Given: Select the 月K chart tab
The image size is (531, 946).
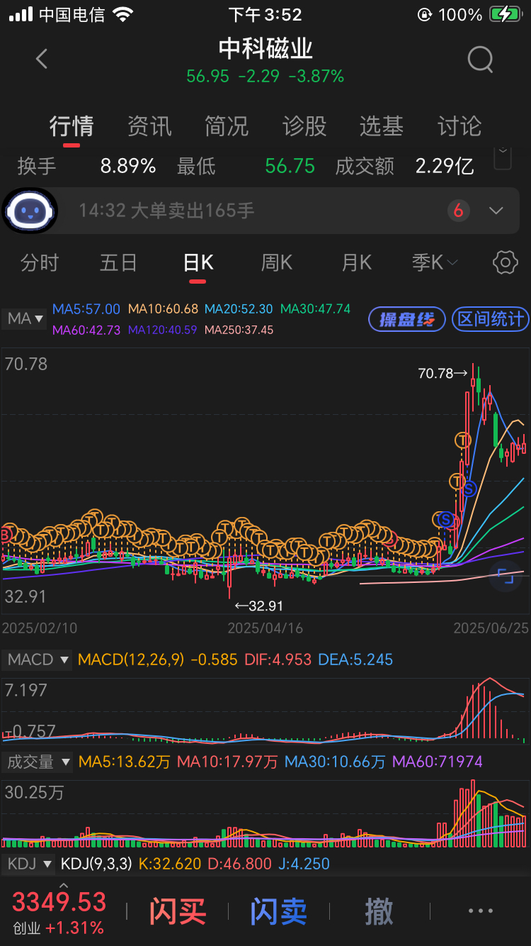Looking at the screenshot, I should pyautogui.click(x=356, y=263).
